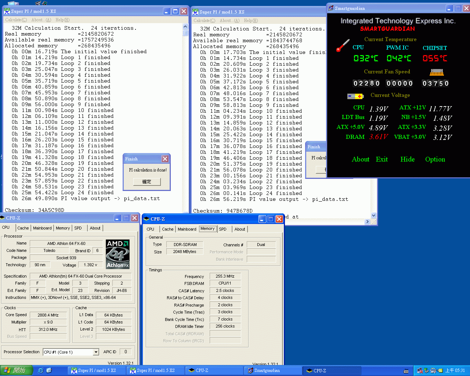Click the scroll-down arrow in the right Super PI window

tap(373, 216)
